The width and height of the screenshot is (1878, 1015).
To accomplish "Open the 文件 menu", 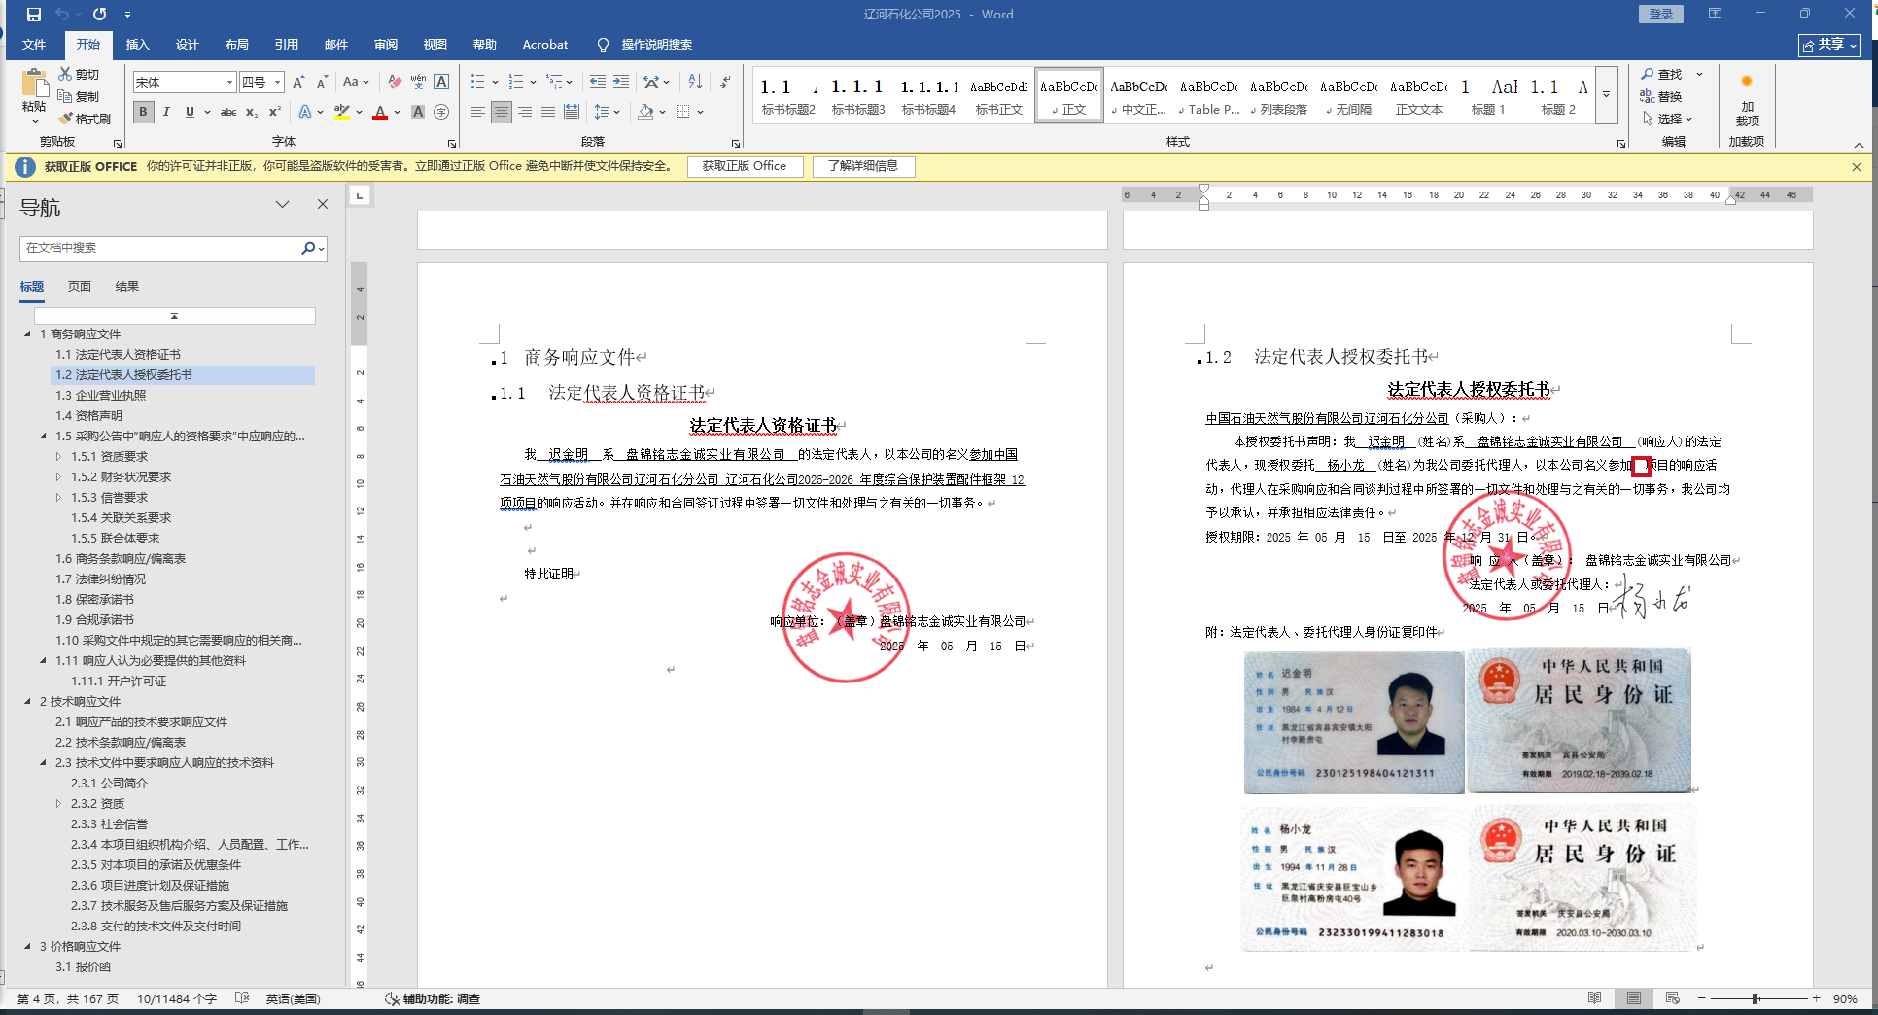I will [x=34, y=45].
